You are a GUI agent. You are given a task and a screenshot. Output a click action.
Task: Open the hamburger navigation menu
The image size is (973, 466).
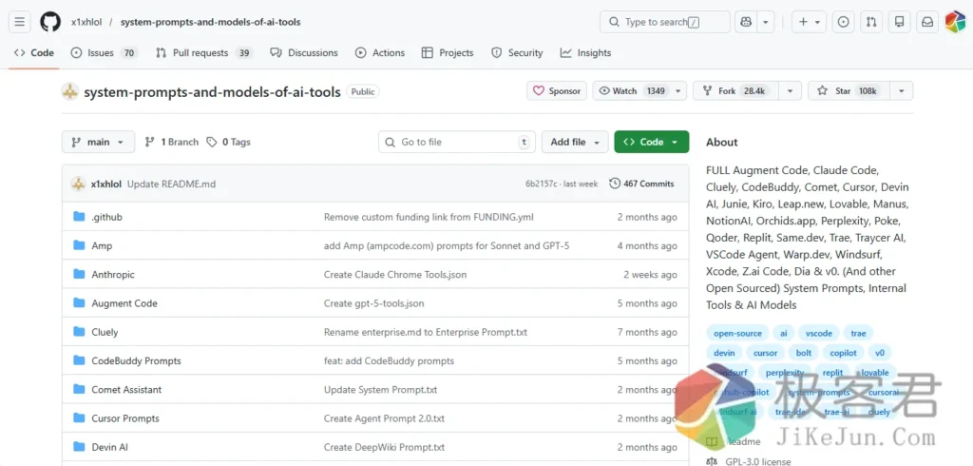click(21, 22)
